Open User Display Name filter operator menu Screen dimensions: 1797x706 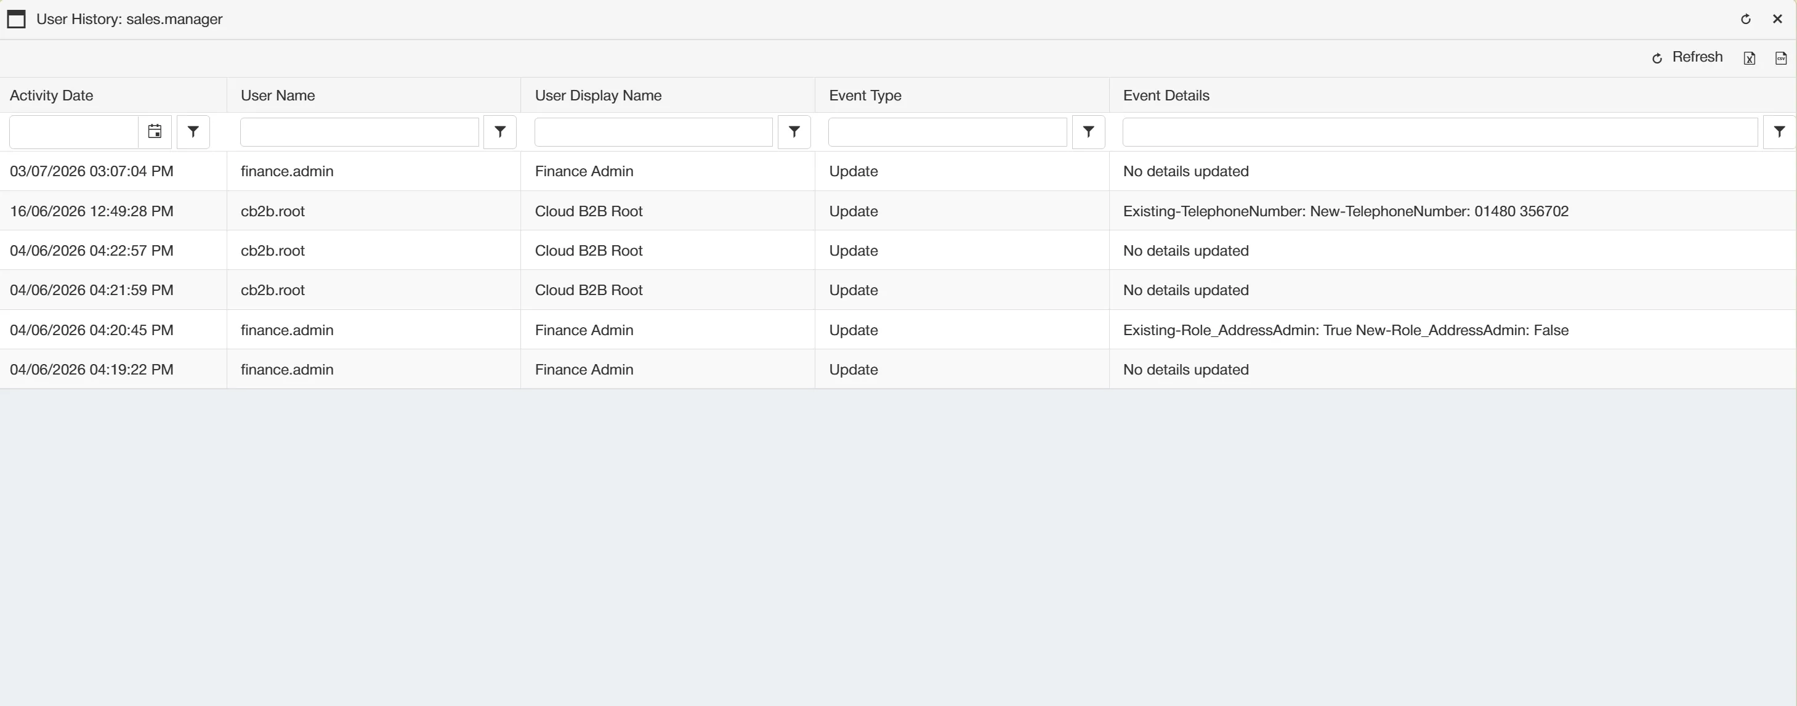(794, 132)
